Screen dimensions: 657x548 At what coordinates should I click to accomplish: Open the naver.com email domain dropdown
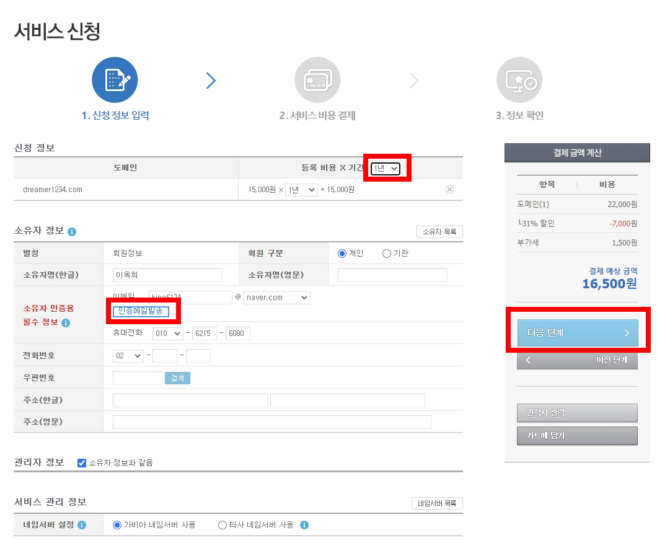[x=276, y=298]
